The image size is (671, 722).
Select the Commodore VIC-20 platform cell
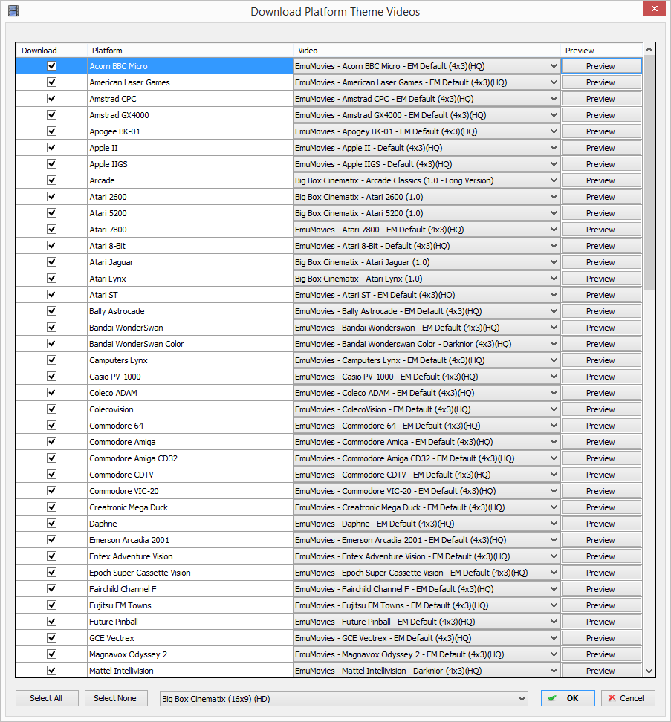(190, 491)
